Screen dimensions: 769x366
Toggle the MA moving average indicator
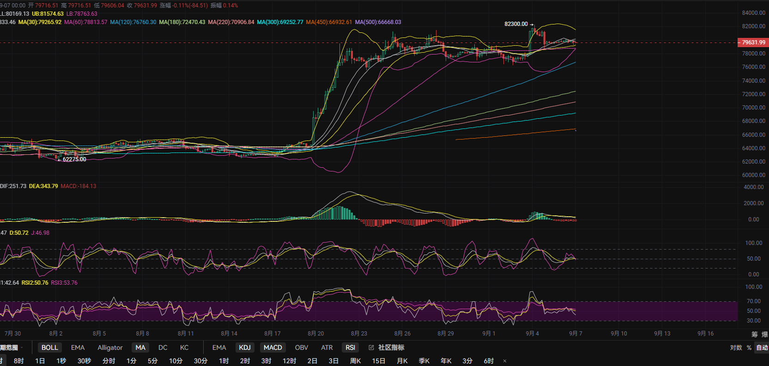(x=140, y=348)
